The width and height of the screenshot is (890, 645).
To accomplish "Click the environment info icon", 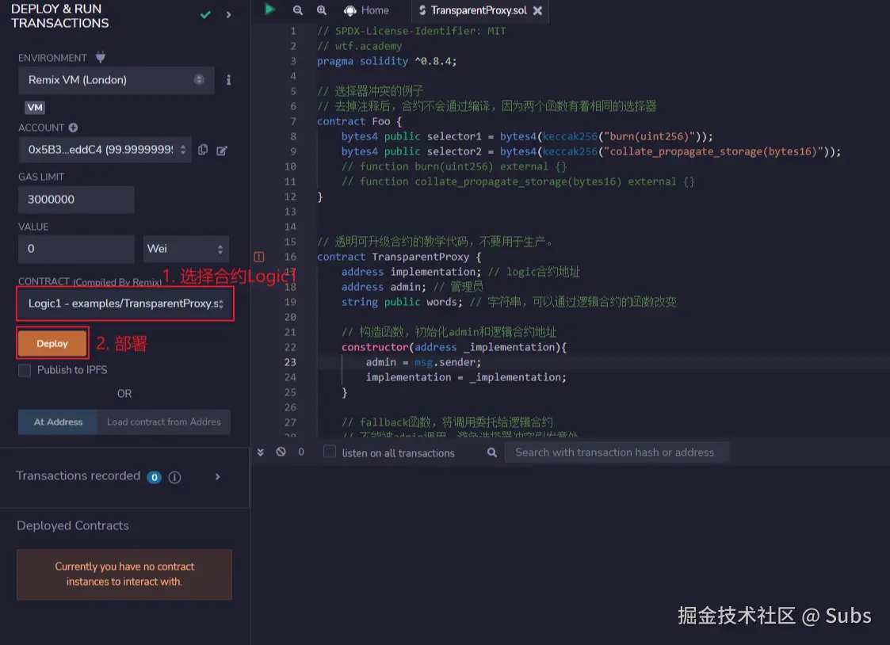I will click(x=229, y=80).
